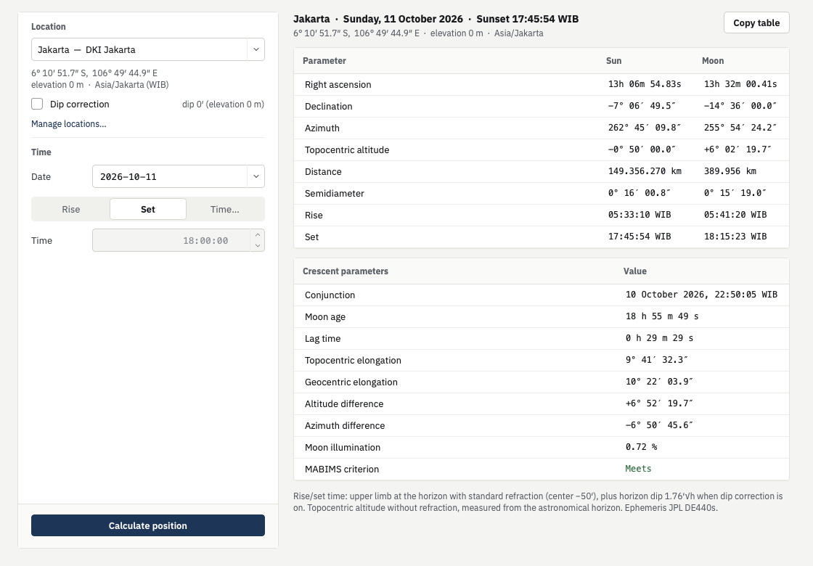Image resolution: width=813 pixels, height=566 pixels.
Task: Click Moon azimuth 255° 54′ 24.2″
Action: tap(740, 128)
